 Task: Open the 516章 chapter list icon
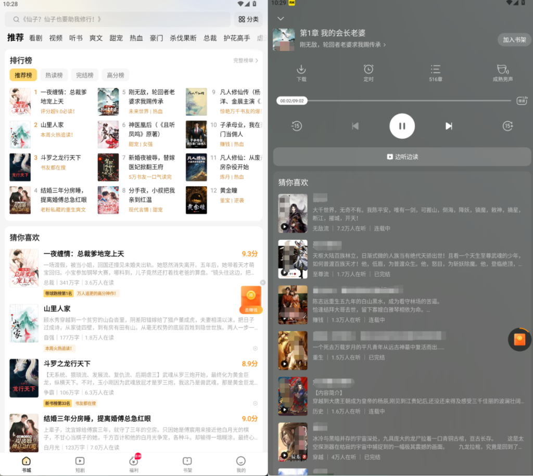click(435, 70)
